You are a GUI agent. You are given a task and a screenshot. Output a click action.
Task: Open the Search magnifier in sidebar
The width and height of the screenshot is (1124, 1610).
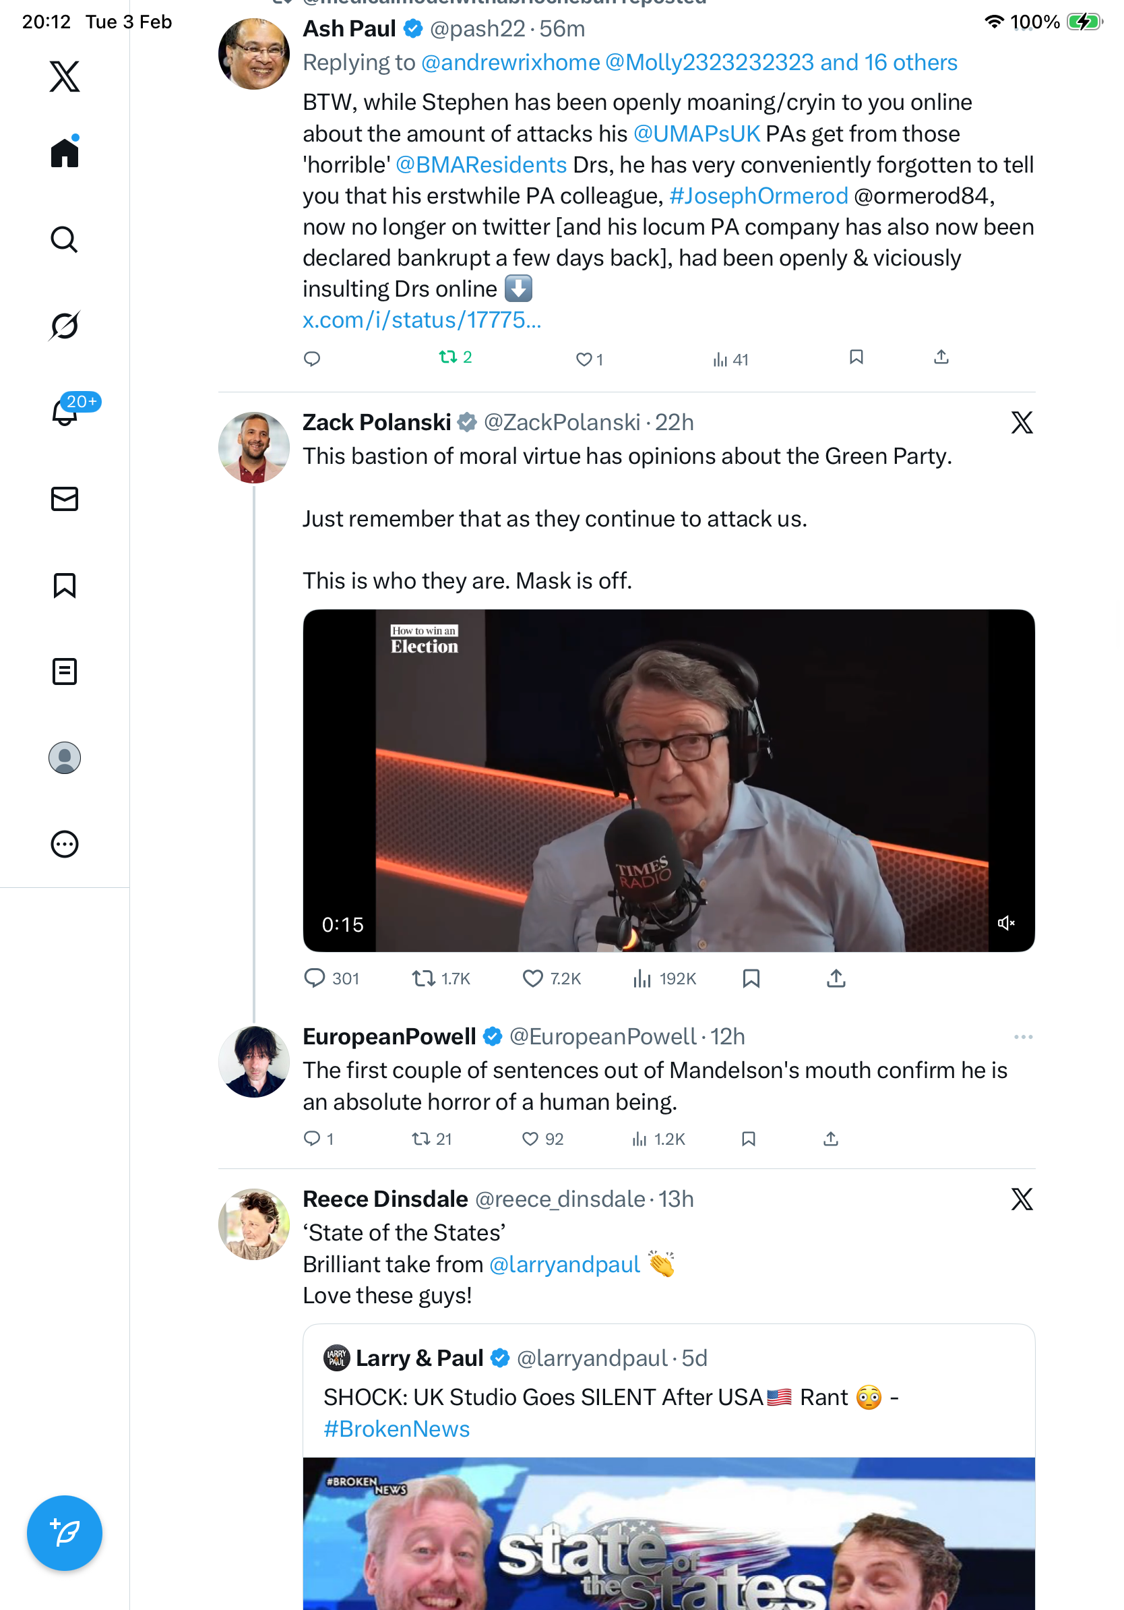(x=65, y=240)
